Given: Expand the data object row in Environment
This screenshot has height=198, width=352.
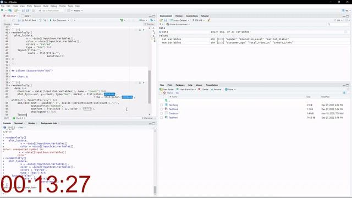Looking at the screenshot, I should 160,32.
